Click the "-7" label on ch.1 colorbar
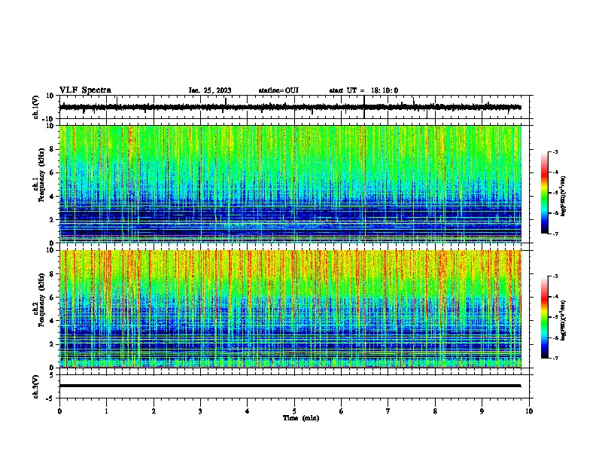 (555, 234)
